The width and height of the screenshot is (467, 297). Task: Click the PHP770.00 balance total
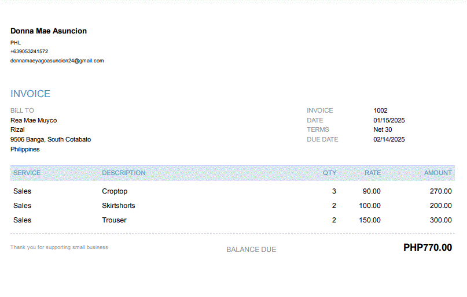427,248
